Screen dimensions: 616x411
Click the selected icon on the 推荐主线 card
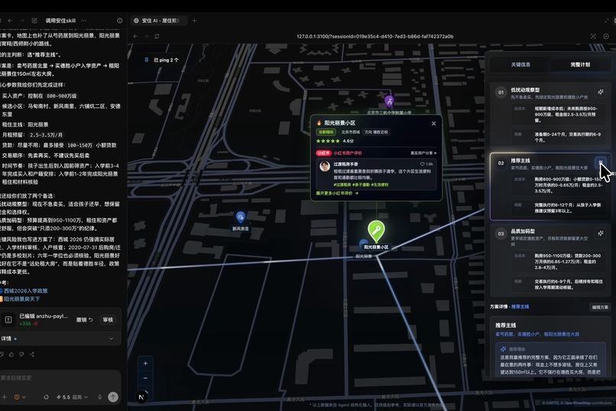[600, 162]
